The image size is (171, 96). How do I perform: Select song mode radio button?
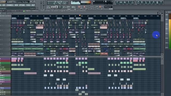pyautogui.click(x=50, y=8)
